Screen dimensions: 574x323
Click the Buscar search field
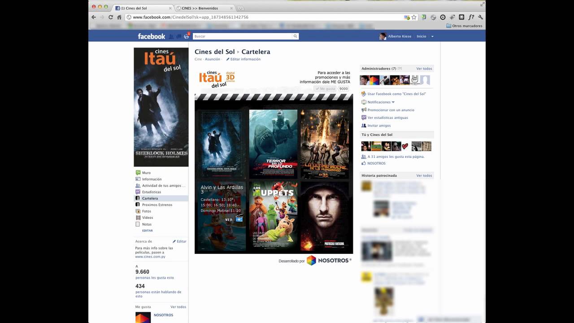tap(242, 36)
